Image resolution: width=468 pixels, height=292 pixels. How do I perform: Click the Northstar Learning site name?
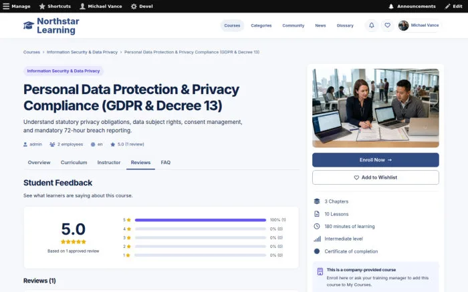58,25
